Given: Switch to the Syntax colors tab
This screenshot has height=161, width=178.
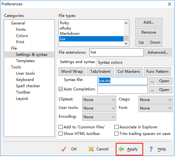Looking at the screenshot, I should coord(110,62).
